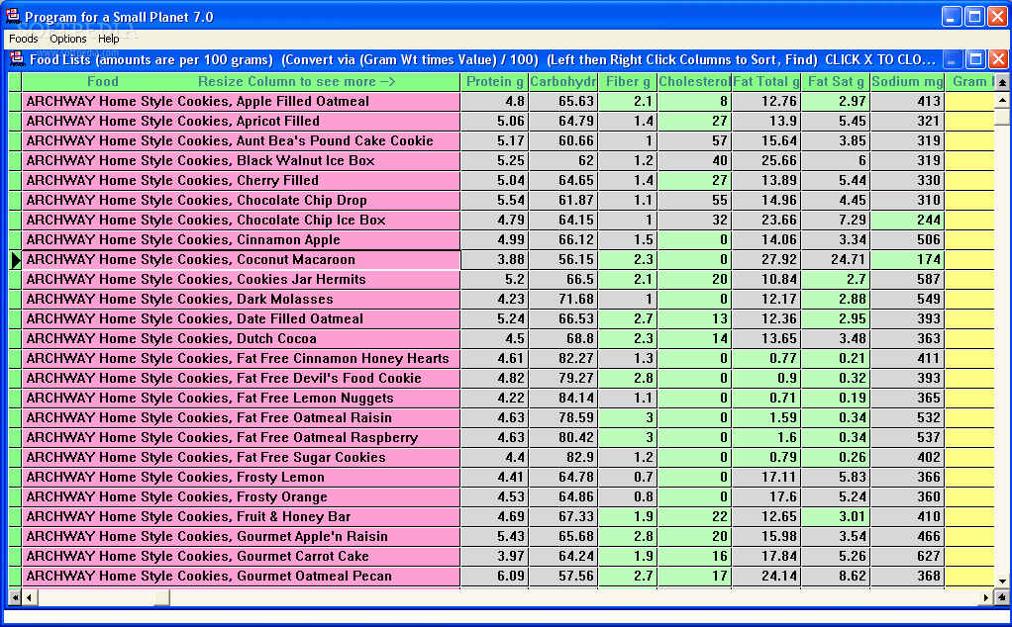Screen dimensions: 1012x627
Task: Select the Black Walnut Ice Box row
Action: 242,160
